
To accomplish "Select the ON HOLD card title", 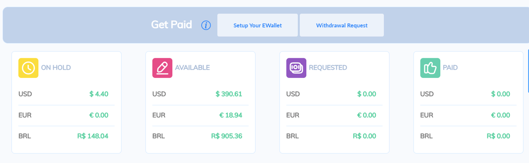I will coord(56,68).
